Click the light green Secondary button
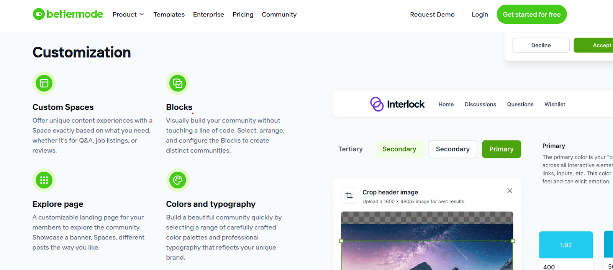Image resolution: width=613 pixels, height=270 pixels. click(399, 149)
